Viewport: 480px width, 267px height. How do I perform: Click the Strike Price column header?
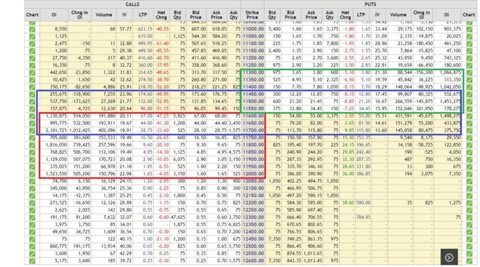tap(252, 15)
